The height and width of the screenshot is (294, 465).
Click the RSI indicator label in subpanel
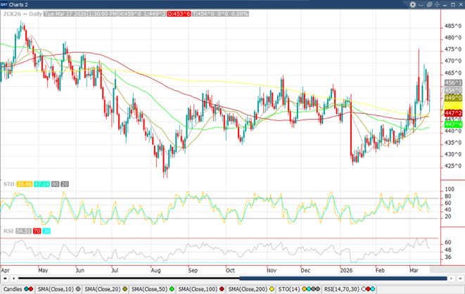6,230
